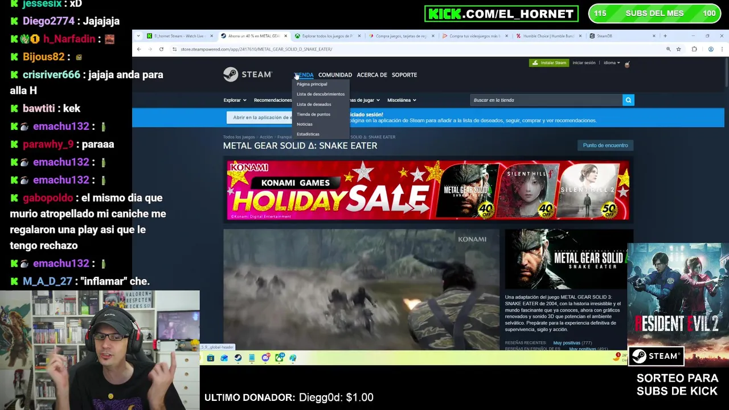Select Tienda de puntos menu item

[313, 114]
